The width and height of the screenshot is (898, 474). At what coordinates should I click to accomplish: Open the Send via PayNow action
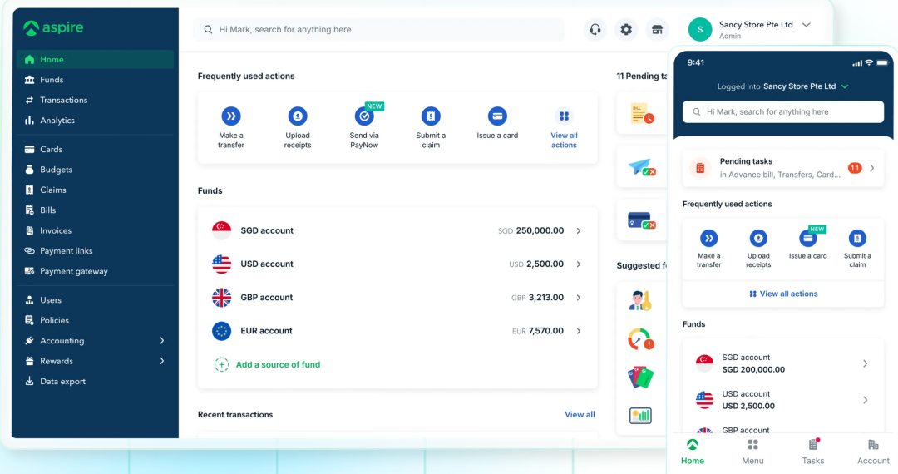pos(364,116)
